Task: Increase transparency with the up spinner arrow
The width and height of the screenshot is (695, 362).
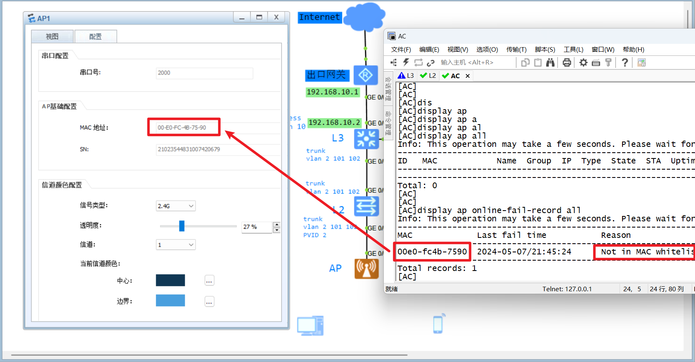Action: [277, 224]
